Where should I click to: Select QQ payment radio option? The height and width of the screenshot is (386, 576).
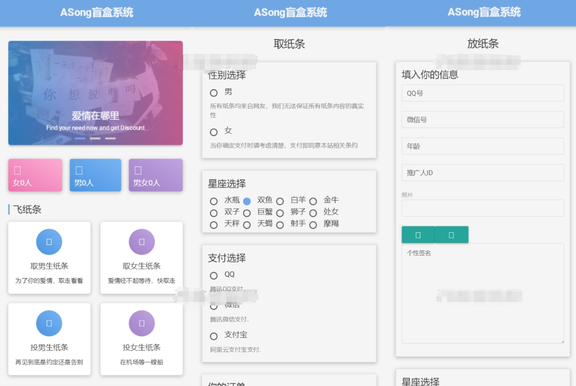[x=214, y=275]
